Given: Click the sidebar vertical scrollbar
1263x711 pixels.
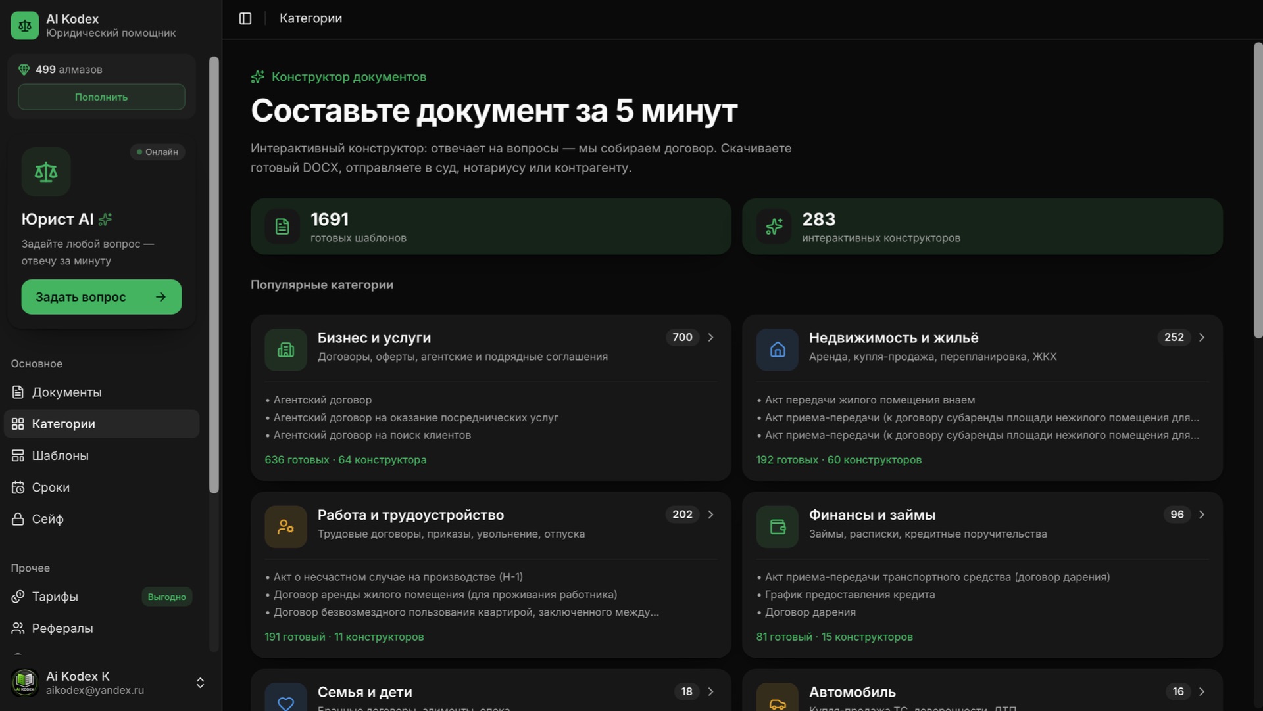Looking at the screenshot, I should click(x=214, y=275).
